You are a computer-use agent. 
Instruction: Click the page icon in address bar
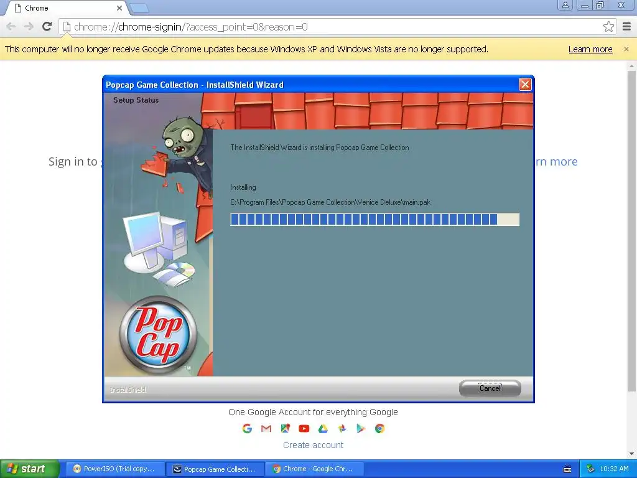coord(67,27)
